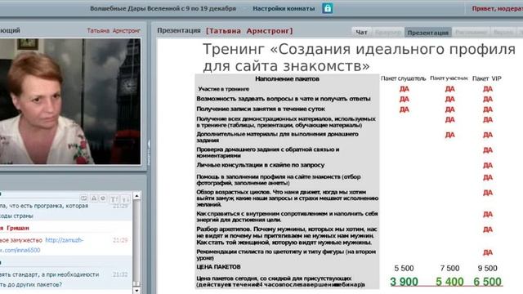The height and width of the screenshot is (294, 523).
Task: Click the larger T text-size icon in chat
Action: click(114, 199)
